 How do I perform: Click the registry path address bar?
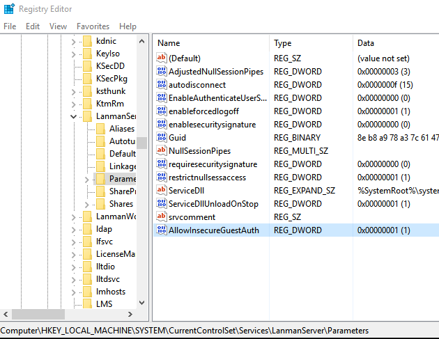[x=219, y=331]
